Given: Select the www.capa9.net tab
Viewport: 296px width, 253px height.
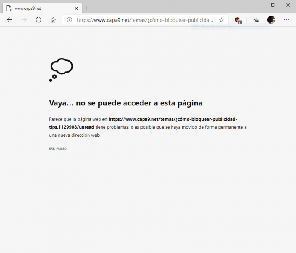Looking at the screenshot, I should point(38,8).
